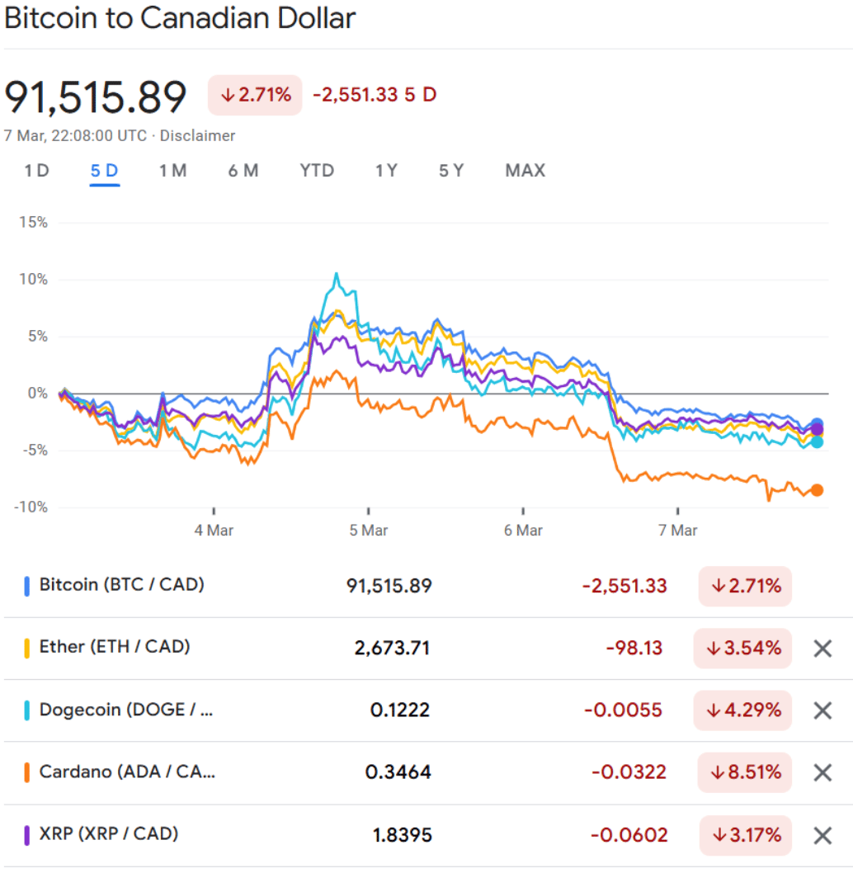
Task: Open the XRP (XRP / CAD) row
Action: coord(109,834)
